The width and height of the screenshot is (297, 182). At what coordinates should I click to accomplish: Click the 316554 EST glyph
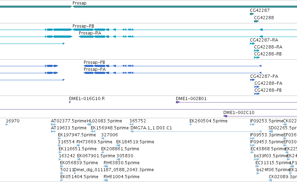coord(59,145)
